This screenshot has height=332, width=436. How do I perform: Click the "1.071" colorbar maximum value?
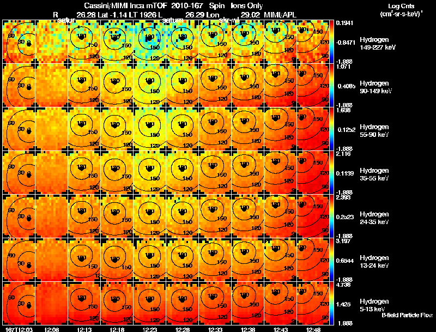pyautogui.click(x=343, y=67)
